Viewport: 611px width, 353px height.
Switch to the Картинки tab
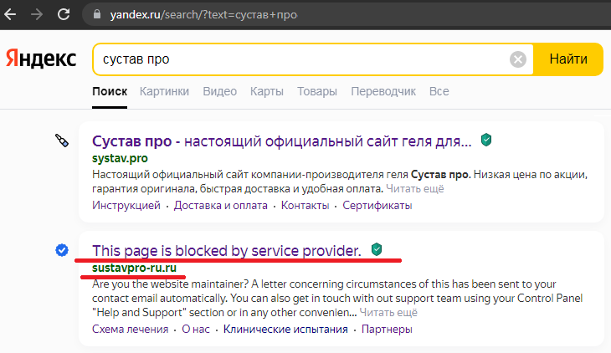click(x=164, y=91)
